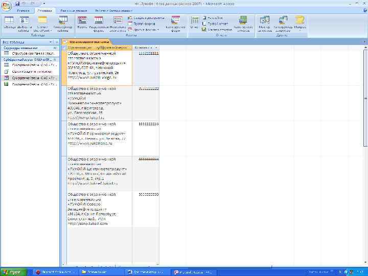Click the Наклейки button

tap(212, 18)
